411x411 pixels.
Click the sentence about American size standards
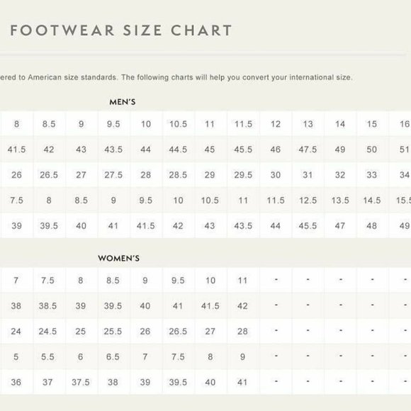(176, 77)
